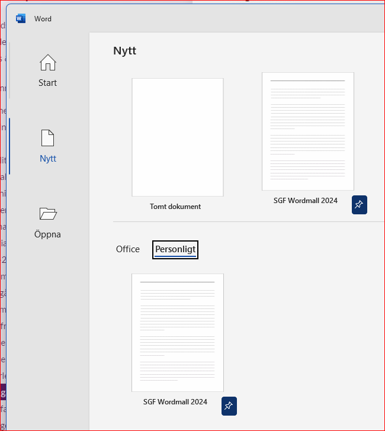The height and width of the screenshot is (431, 385).
Task: Unpin SGF Wordmall 2024 under Personligt
Action: click(x=229, y=406)
